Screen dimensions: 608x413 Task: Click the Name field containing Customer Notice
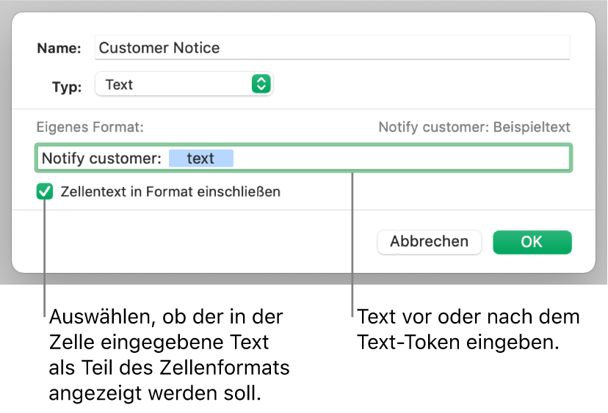(332, 48)
